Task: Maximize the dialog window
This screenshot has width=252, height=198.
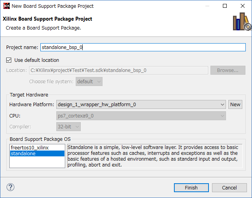Action: coord(225,6)
